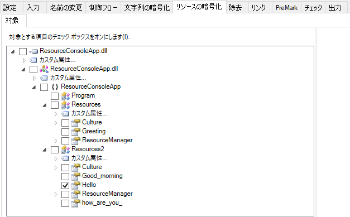Click the ResourceConsoleApp.dll module icon
The image size is (350, 217).
44,69
